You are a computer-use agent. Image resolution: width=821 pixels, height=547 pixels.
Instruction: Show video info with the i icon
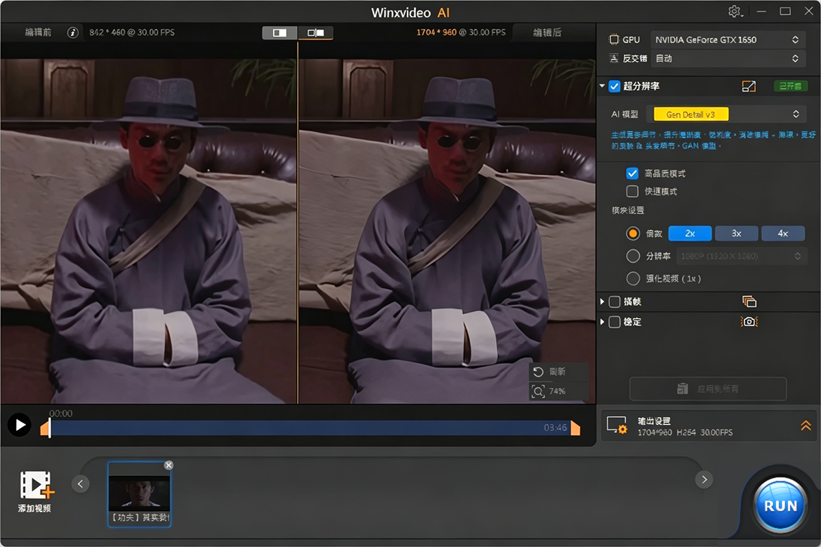pyautogui.click(x=73, y=32)
